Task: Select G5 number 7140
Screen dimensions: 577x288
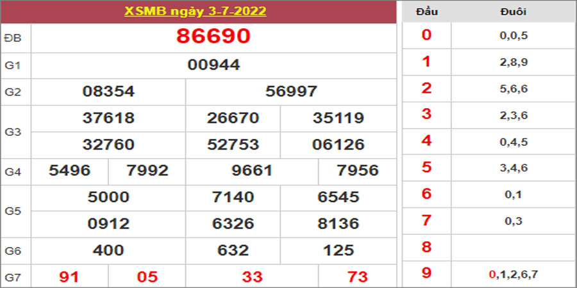Action: pos(233,197)
